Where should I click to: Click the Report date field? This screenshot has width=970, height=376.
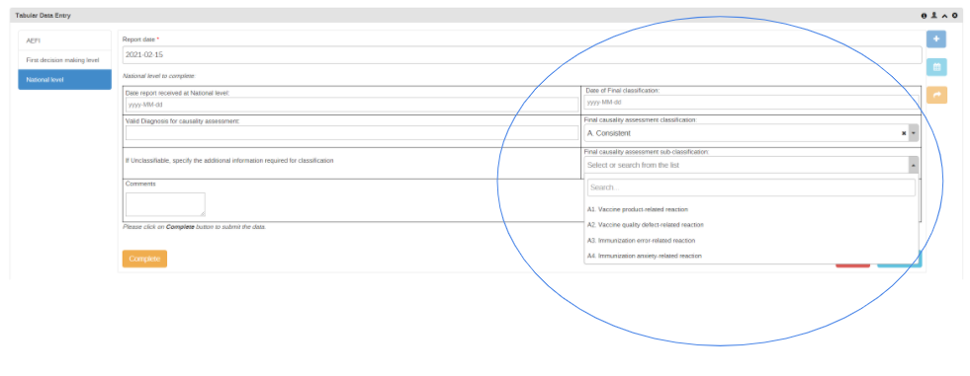pos(521,54)
